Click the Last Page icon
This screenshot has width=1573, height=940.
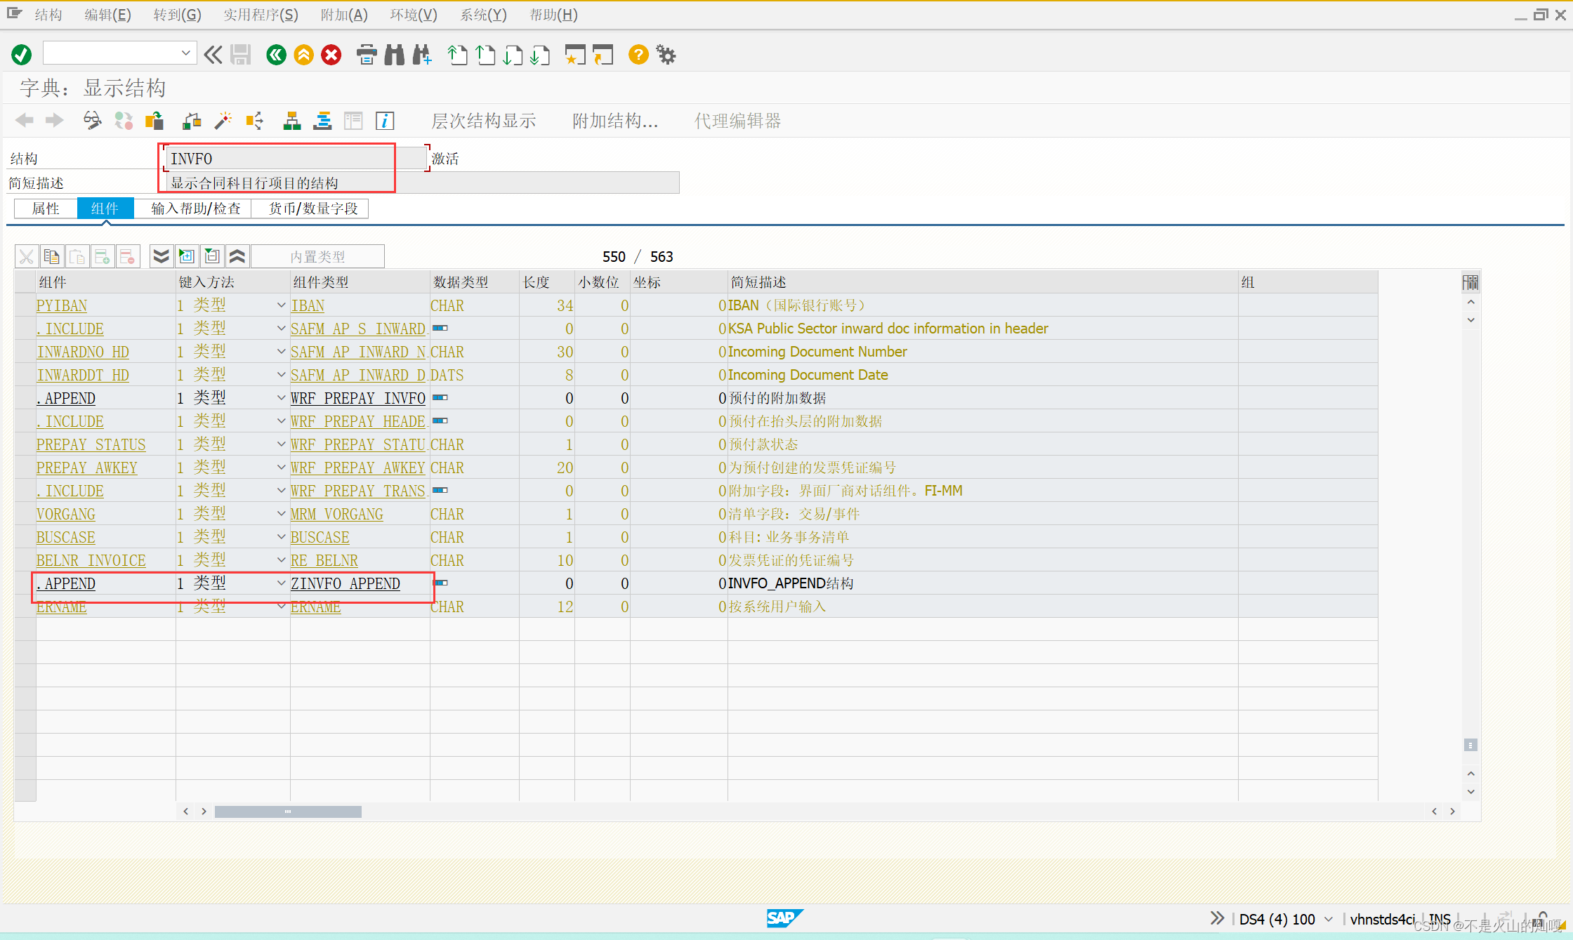540,54
